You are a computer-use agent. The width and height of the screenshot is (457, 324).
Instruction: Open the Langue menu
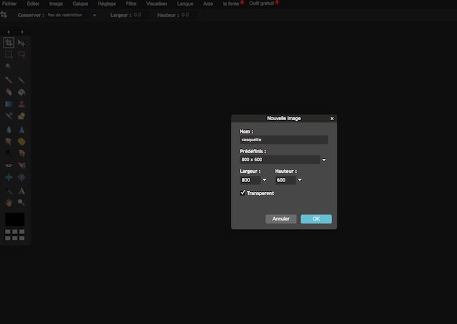click(x=185, y=4)
